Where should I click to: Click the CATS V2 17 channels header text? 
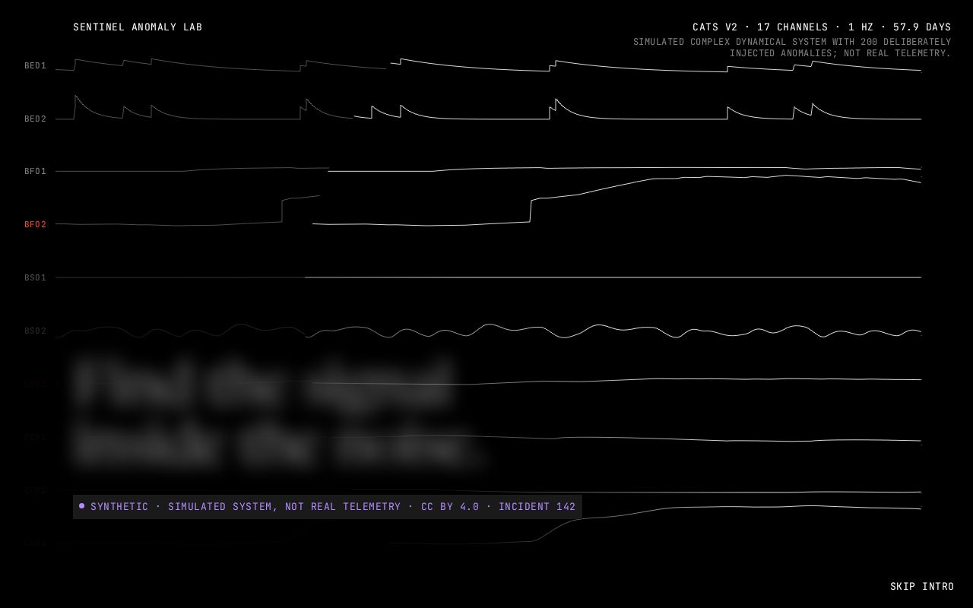pyautogui.click(x=822, y=27)
